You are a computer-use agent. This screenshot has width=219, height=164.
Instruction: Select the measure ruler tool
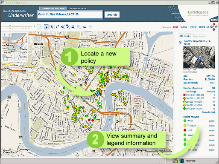[x=63, y=27]
